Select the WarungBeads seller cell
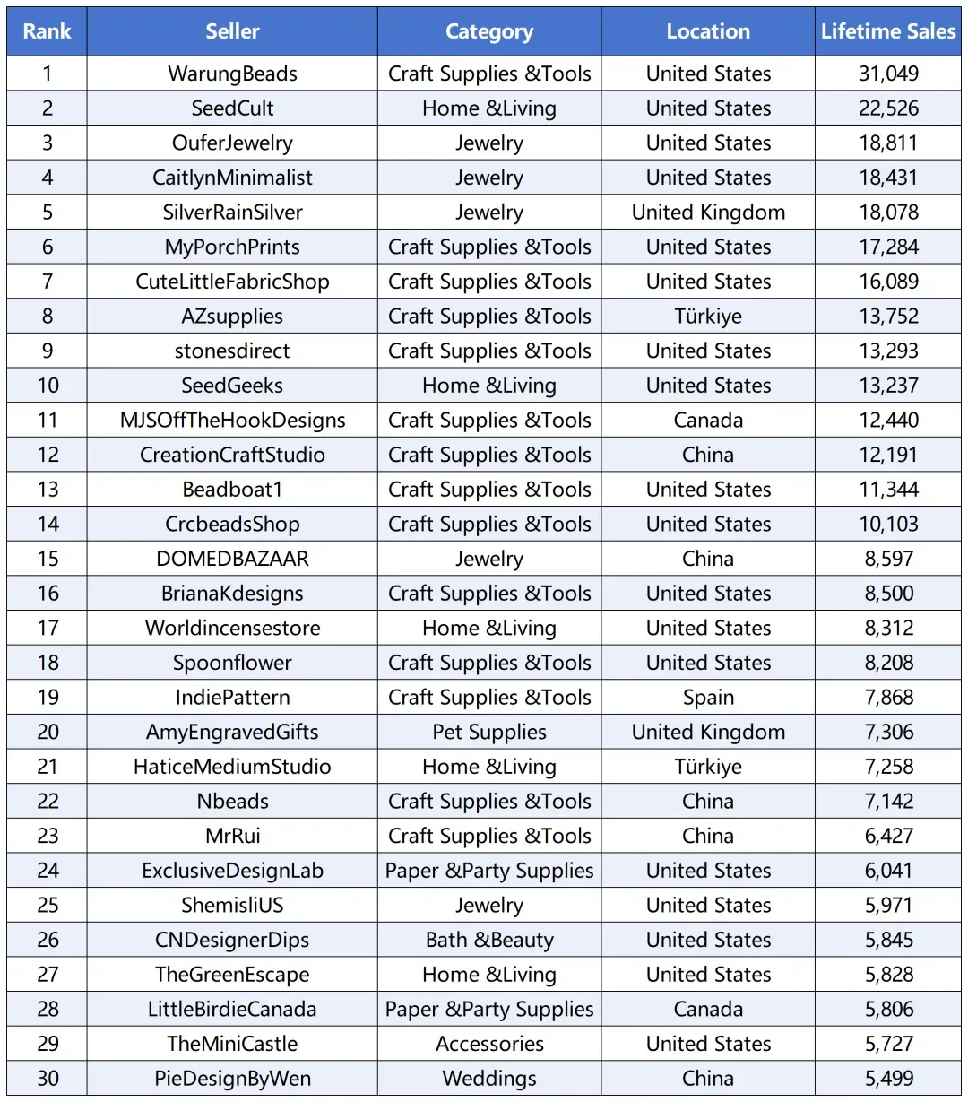The width and height of the screenshot is (968, 1102). coord(232,74)
